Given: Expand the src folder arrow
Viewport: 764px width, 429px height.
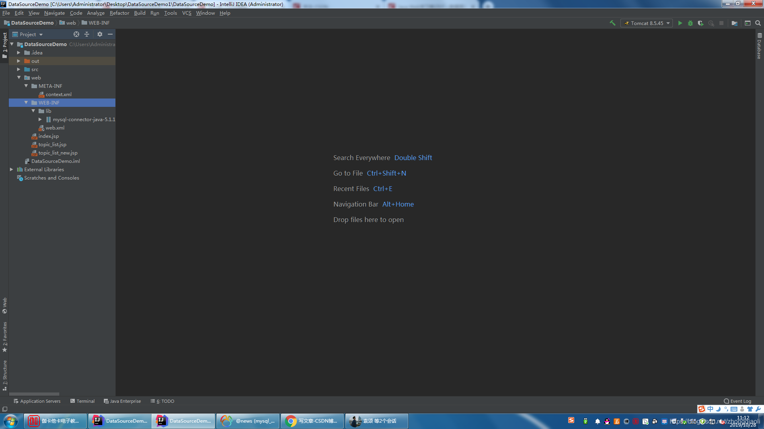Looking at the screenshot, I should pos(19,70).
